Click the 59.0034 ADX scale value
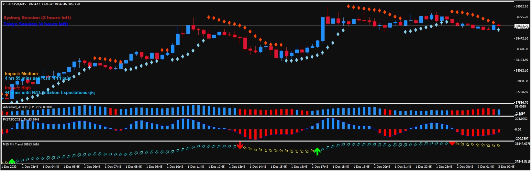 521,107
